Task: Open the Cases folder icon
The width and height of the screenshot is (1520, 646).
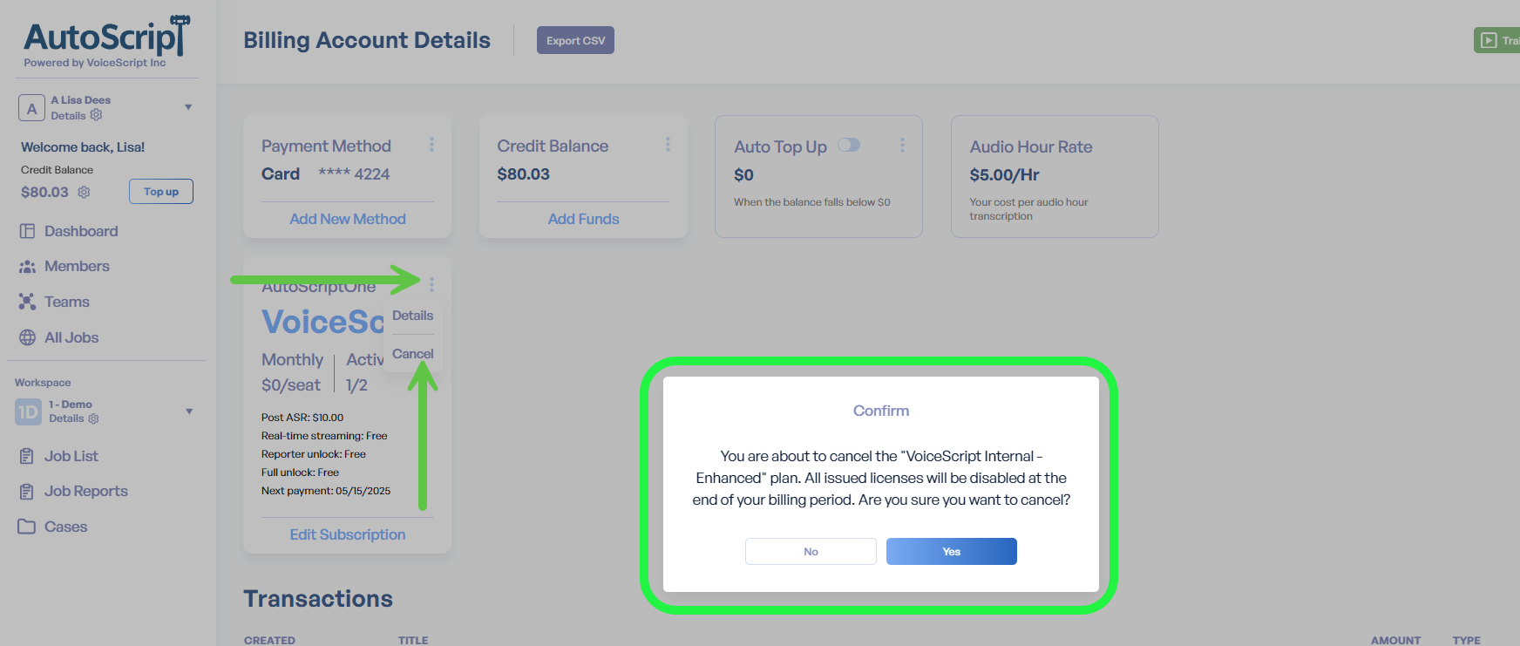Action: click(x=27, y=527)
